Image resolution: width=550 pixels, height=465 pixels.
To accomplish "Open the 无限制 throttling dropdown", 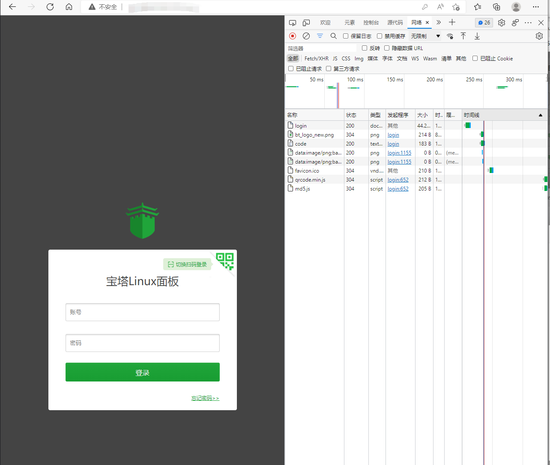I will click(x=425, y=36).
